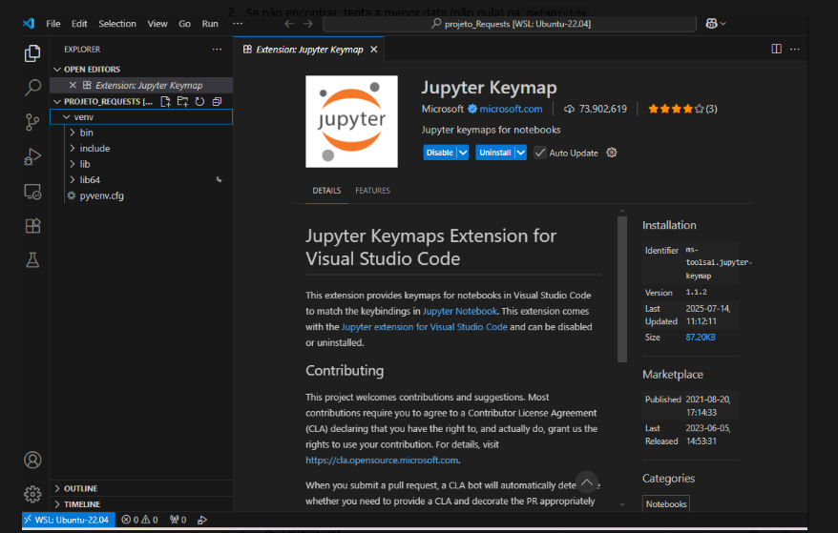This screenshot has height=533, width=838.
Task: Open the Edit menu
Action: [79, 24]
